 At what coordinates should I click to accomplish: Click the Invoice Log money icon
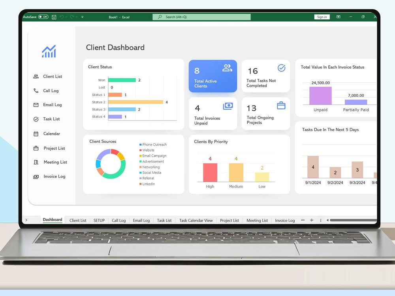(x=36, y=177)
